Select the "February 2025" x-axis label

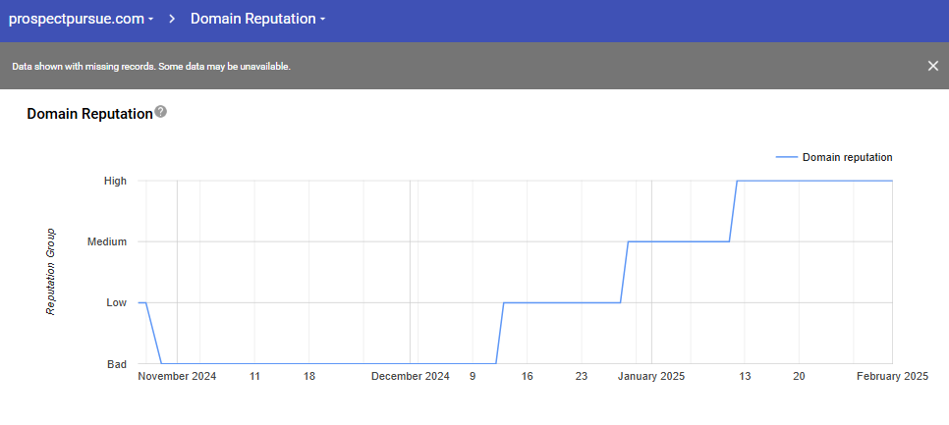coord(892,376)
